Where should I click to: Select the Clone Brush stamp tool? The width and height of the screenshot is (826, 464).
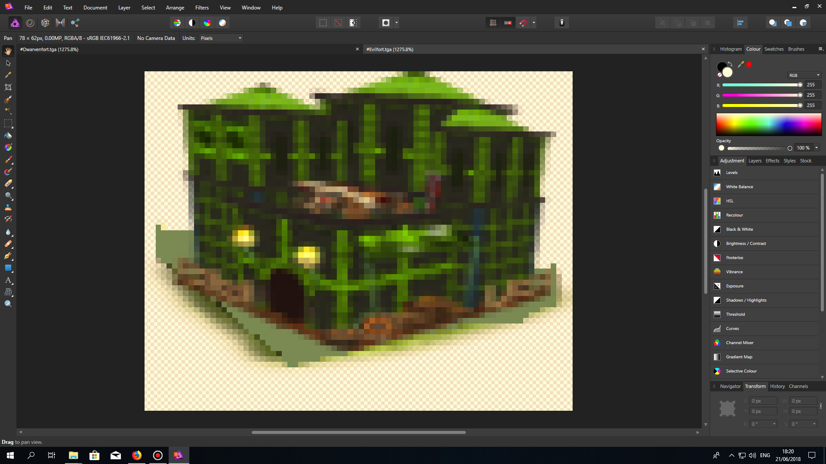(x=8, y=208)
